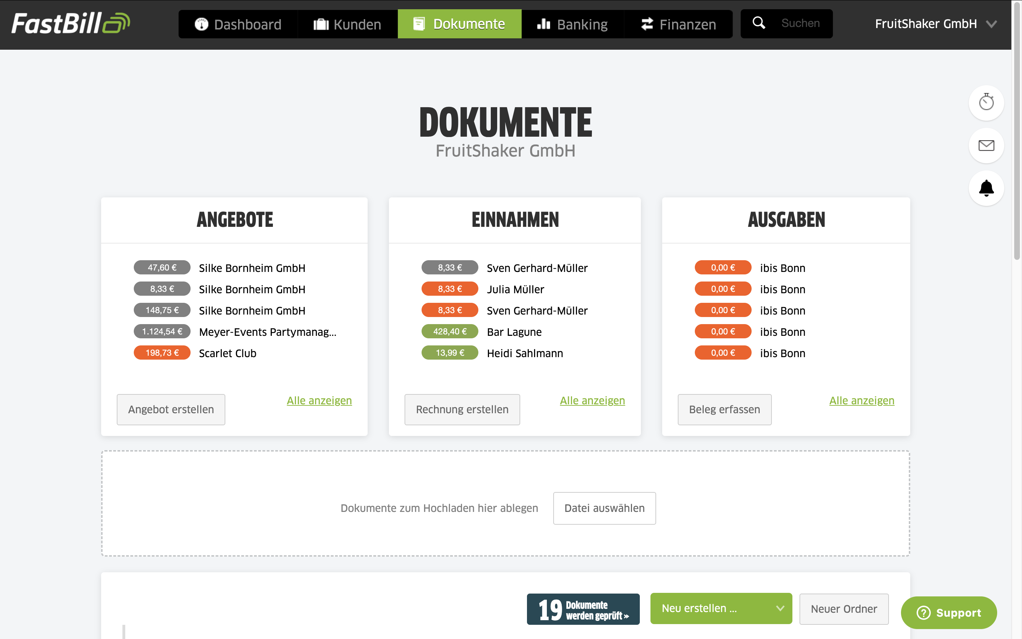Viewport: 1022px width, 639px height.
Task: Open the Support chat button
Action: pyautogui.click(x=949, y=612)
